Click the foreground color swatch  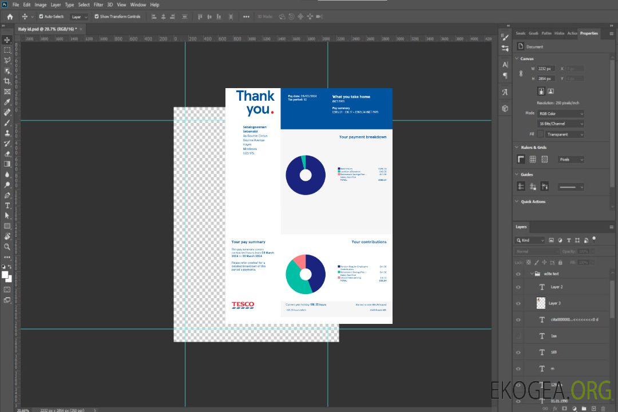tap(5, 275)
